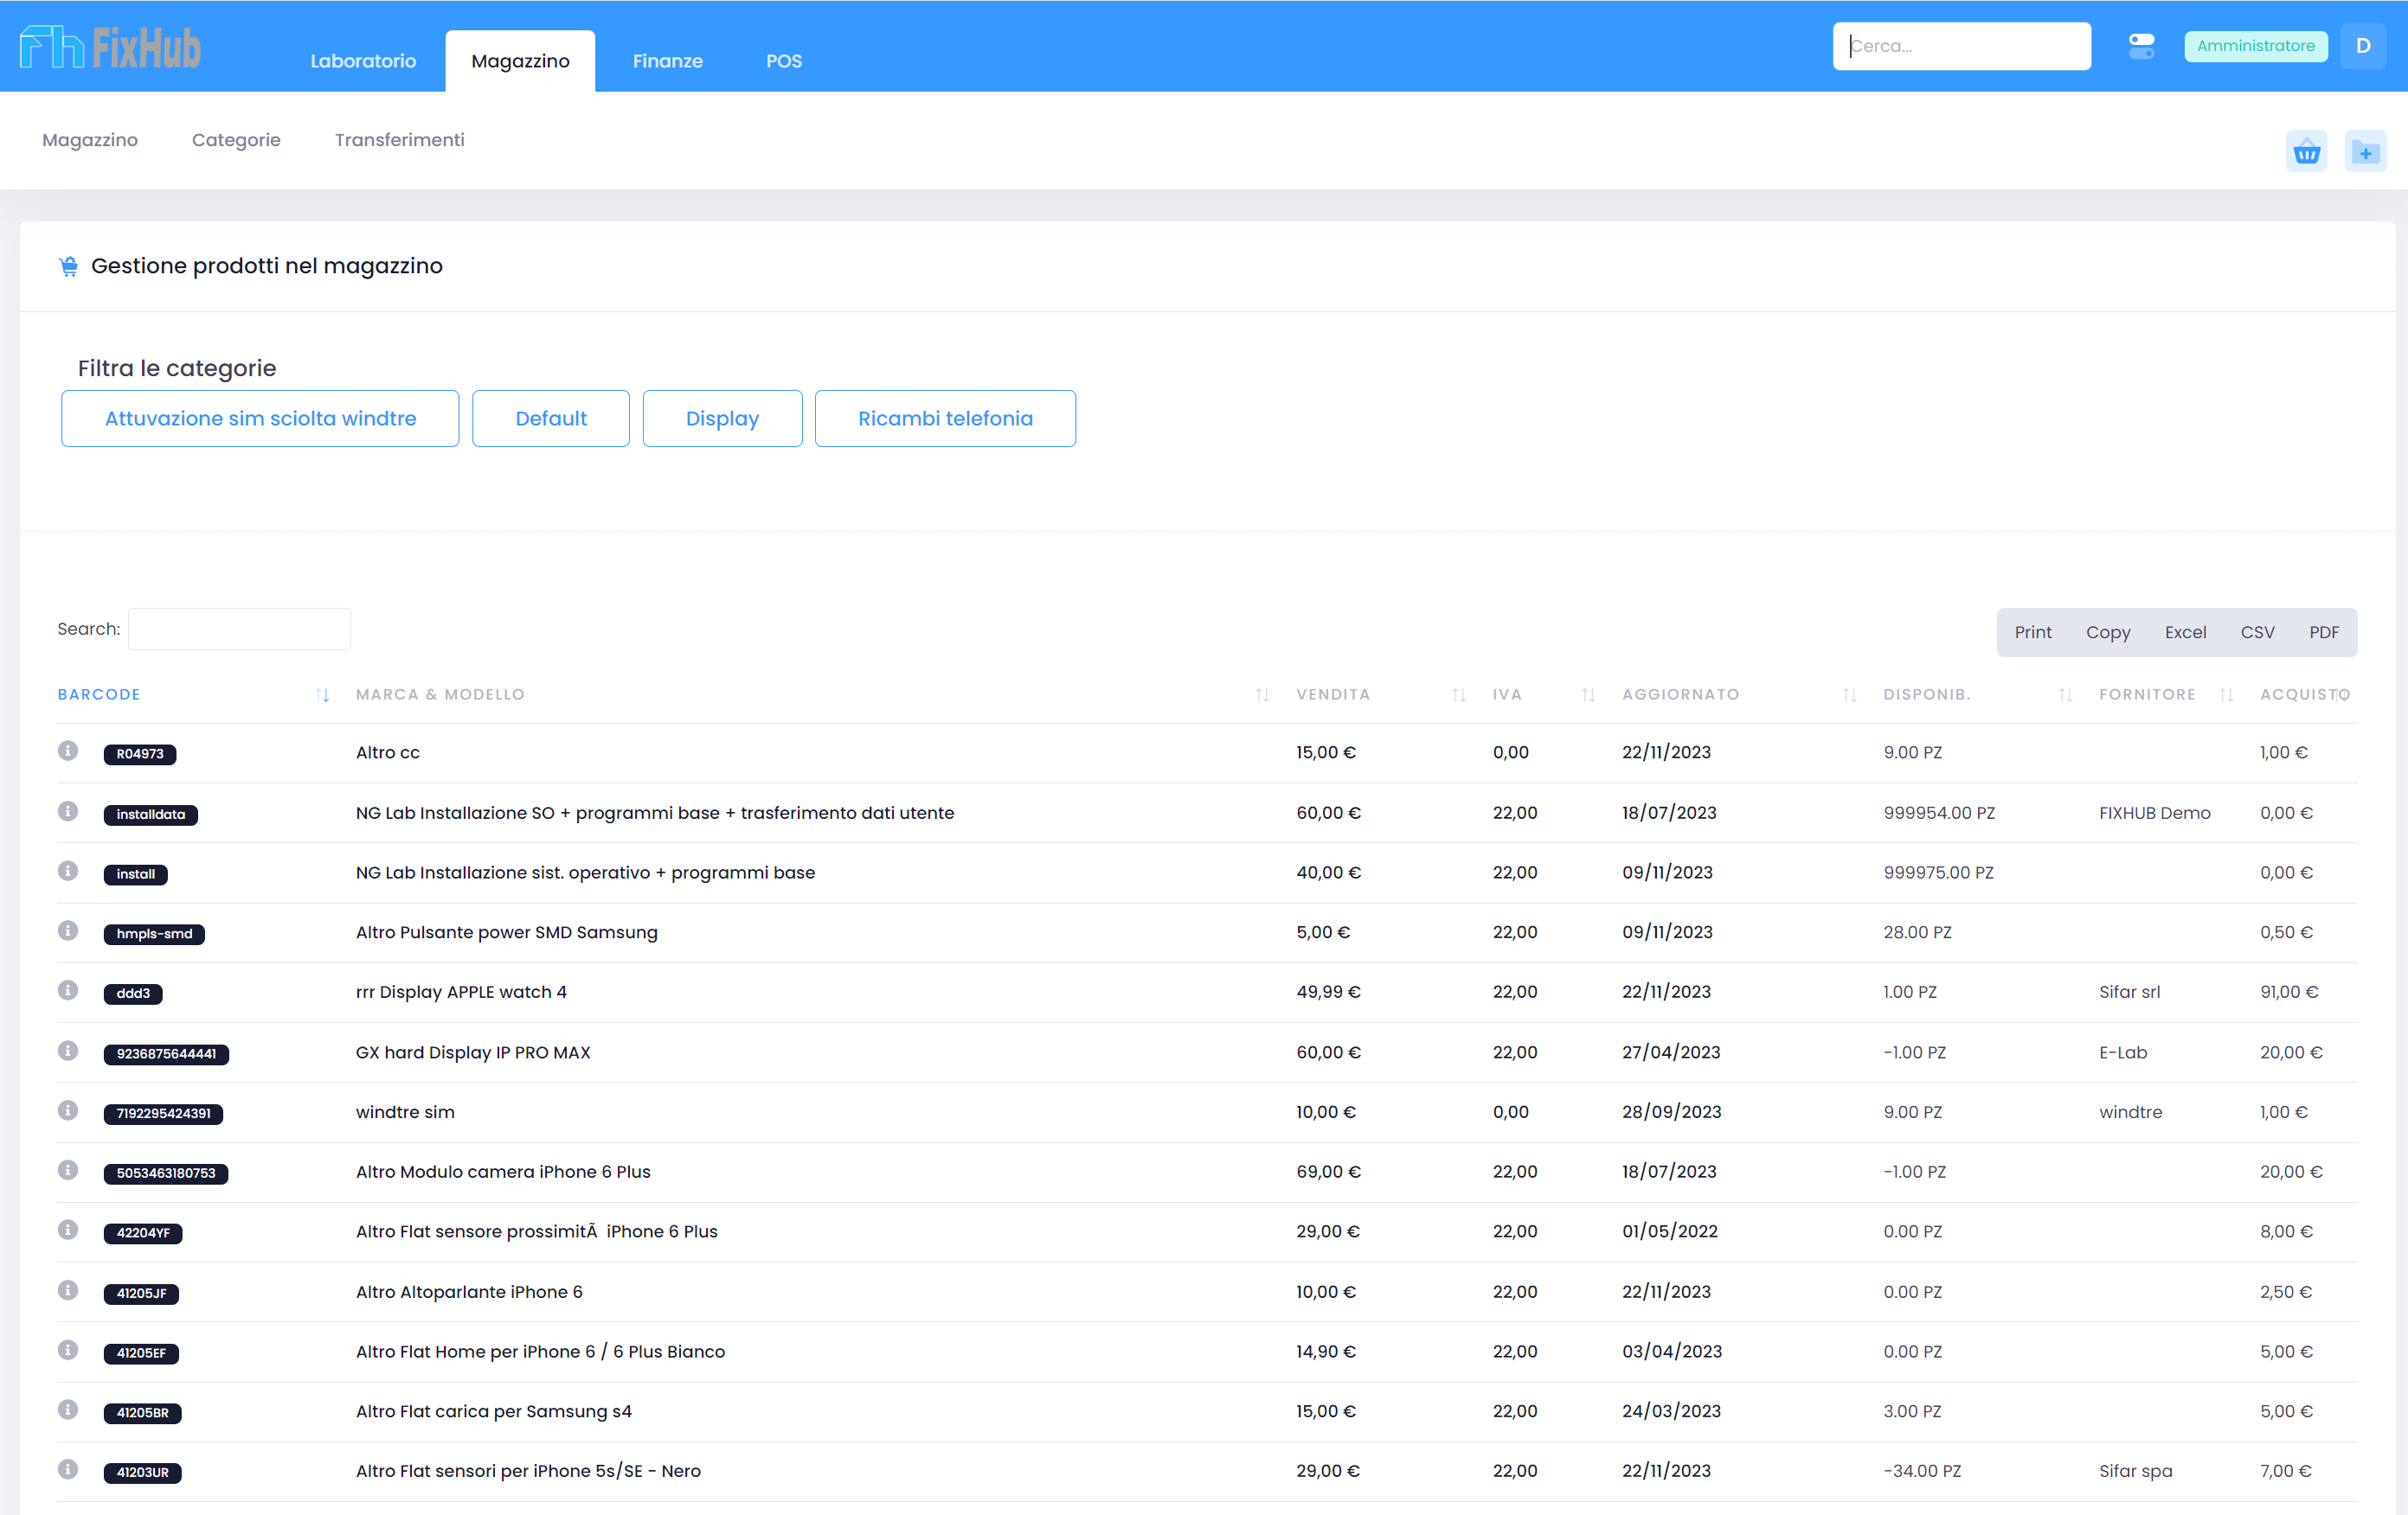Screen dimensions: 2408x1515
Task: Click the table Search input field
Action: [239, 630]
